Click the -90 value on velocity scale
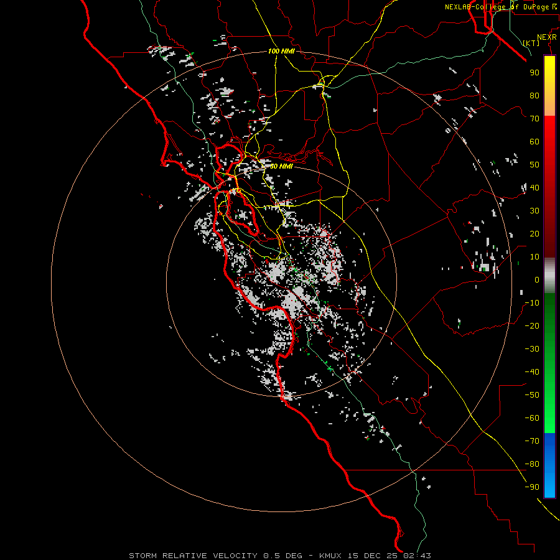Viewport: 560px width, 560px height. click(x=532, y=487)
